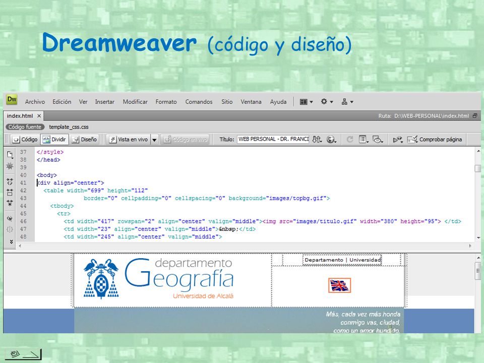Open the Comandos menu

[199, 101]
